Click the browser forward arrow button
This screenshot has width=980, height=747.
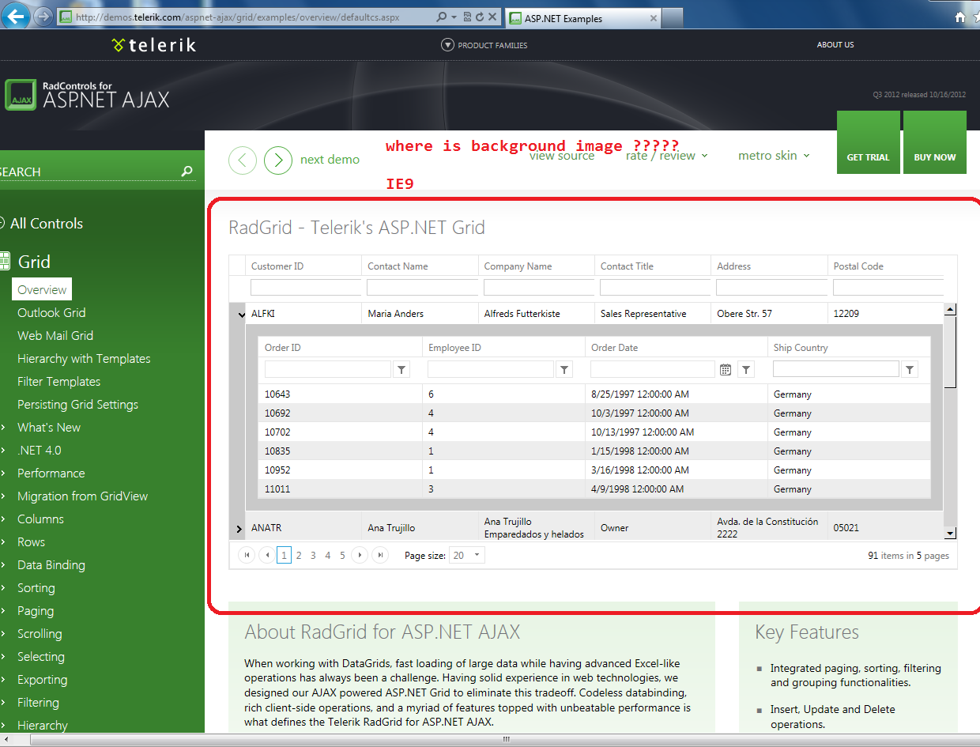tap(43, 17)
